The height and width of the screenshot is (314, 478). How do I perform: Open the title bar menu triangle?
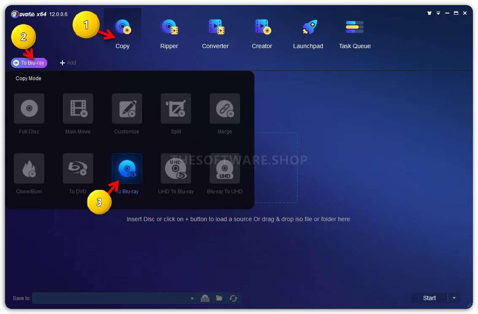click(x=438, y=13)
